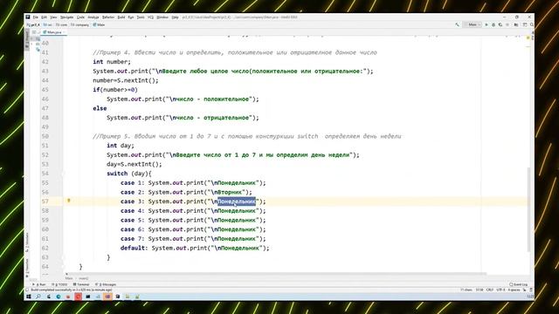The image size is (559, 314).
Task: Click the int number declaration on line 42
Action: coord(112,62)
